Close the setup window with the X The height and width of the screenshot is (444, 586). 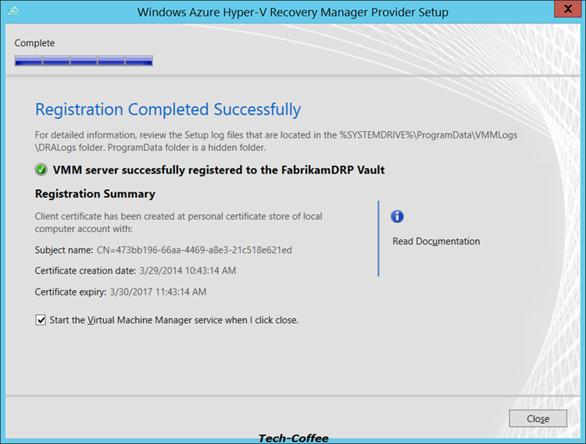coord(568,9)
